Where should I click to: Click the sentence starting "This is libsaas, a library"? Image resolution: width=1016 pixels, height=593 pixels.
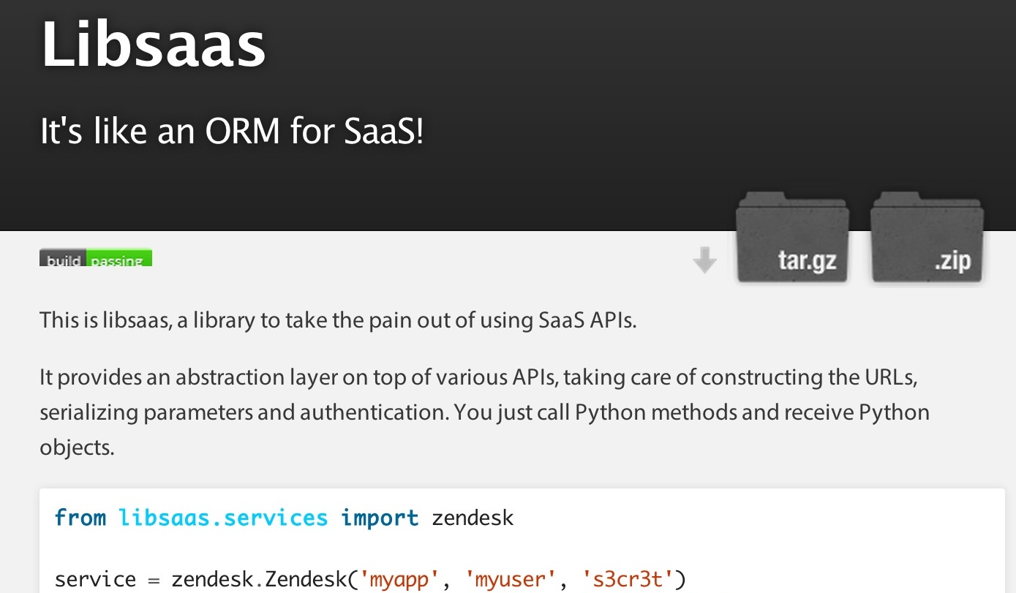click(x=339, y=320)
